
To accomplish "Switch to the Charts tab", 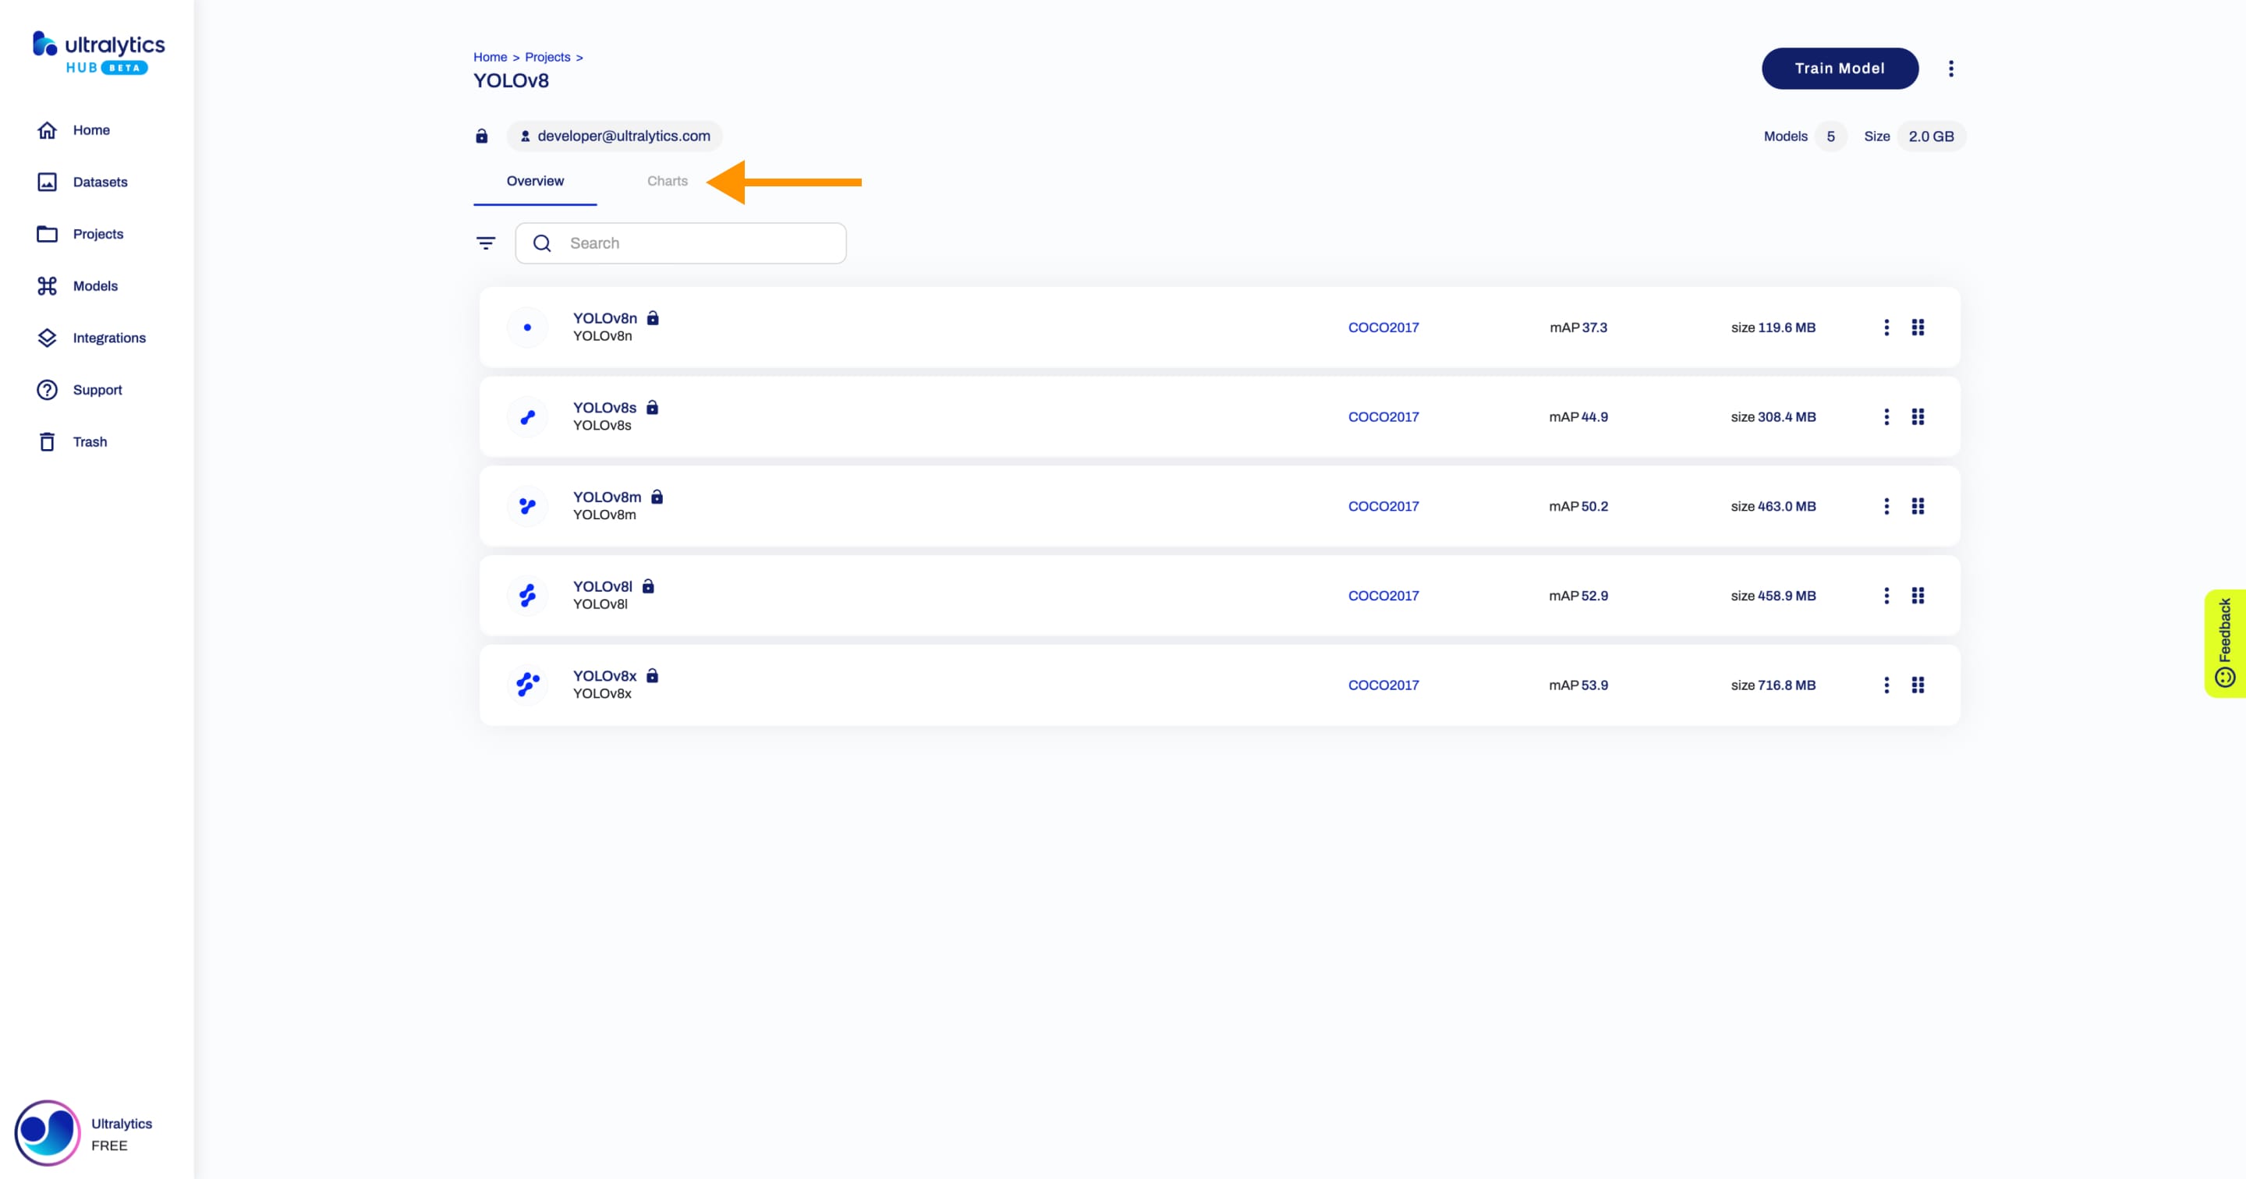I will click(667, 179).
